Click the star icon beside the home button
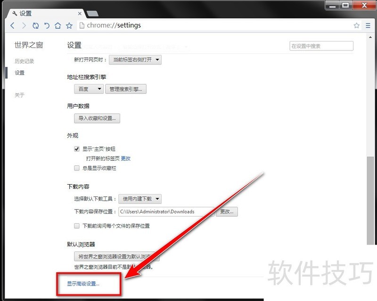 69,25
